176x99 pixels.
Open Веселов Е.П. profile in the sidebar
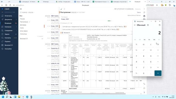pos(9,45)
